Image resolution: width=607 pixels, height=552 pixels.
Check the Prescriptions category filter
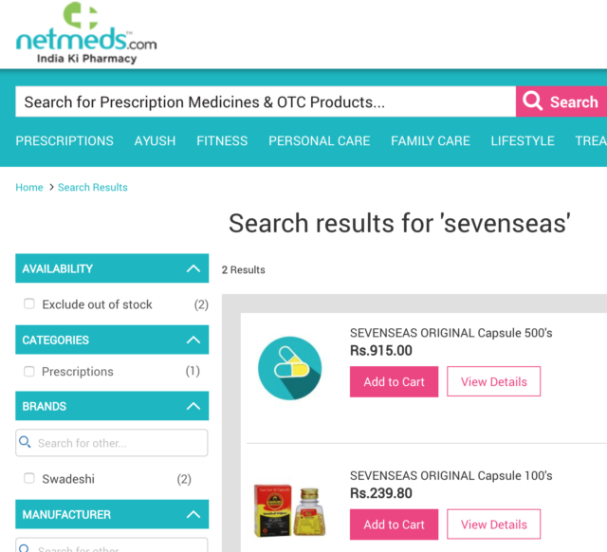[x=29, y=372]
